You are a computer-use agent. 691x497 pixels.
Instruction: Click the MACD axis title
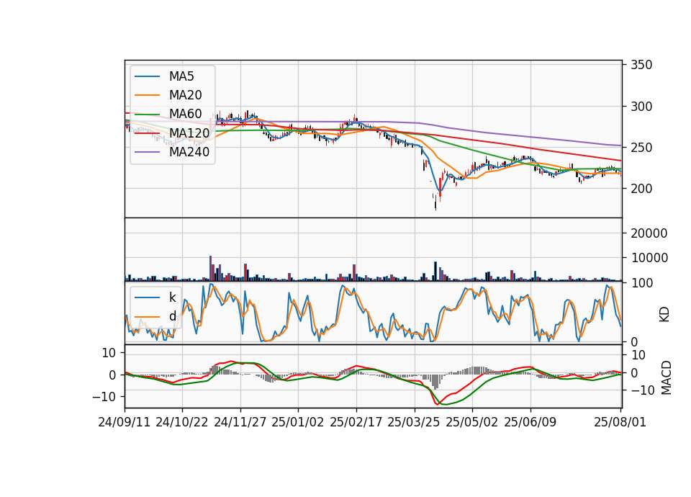point(667,377)
